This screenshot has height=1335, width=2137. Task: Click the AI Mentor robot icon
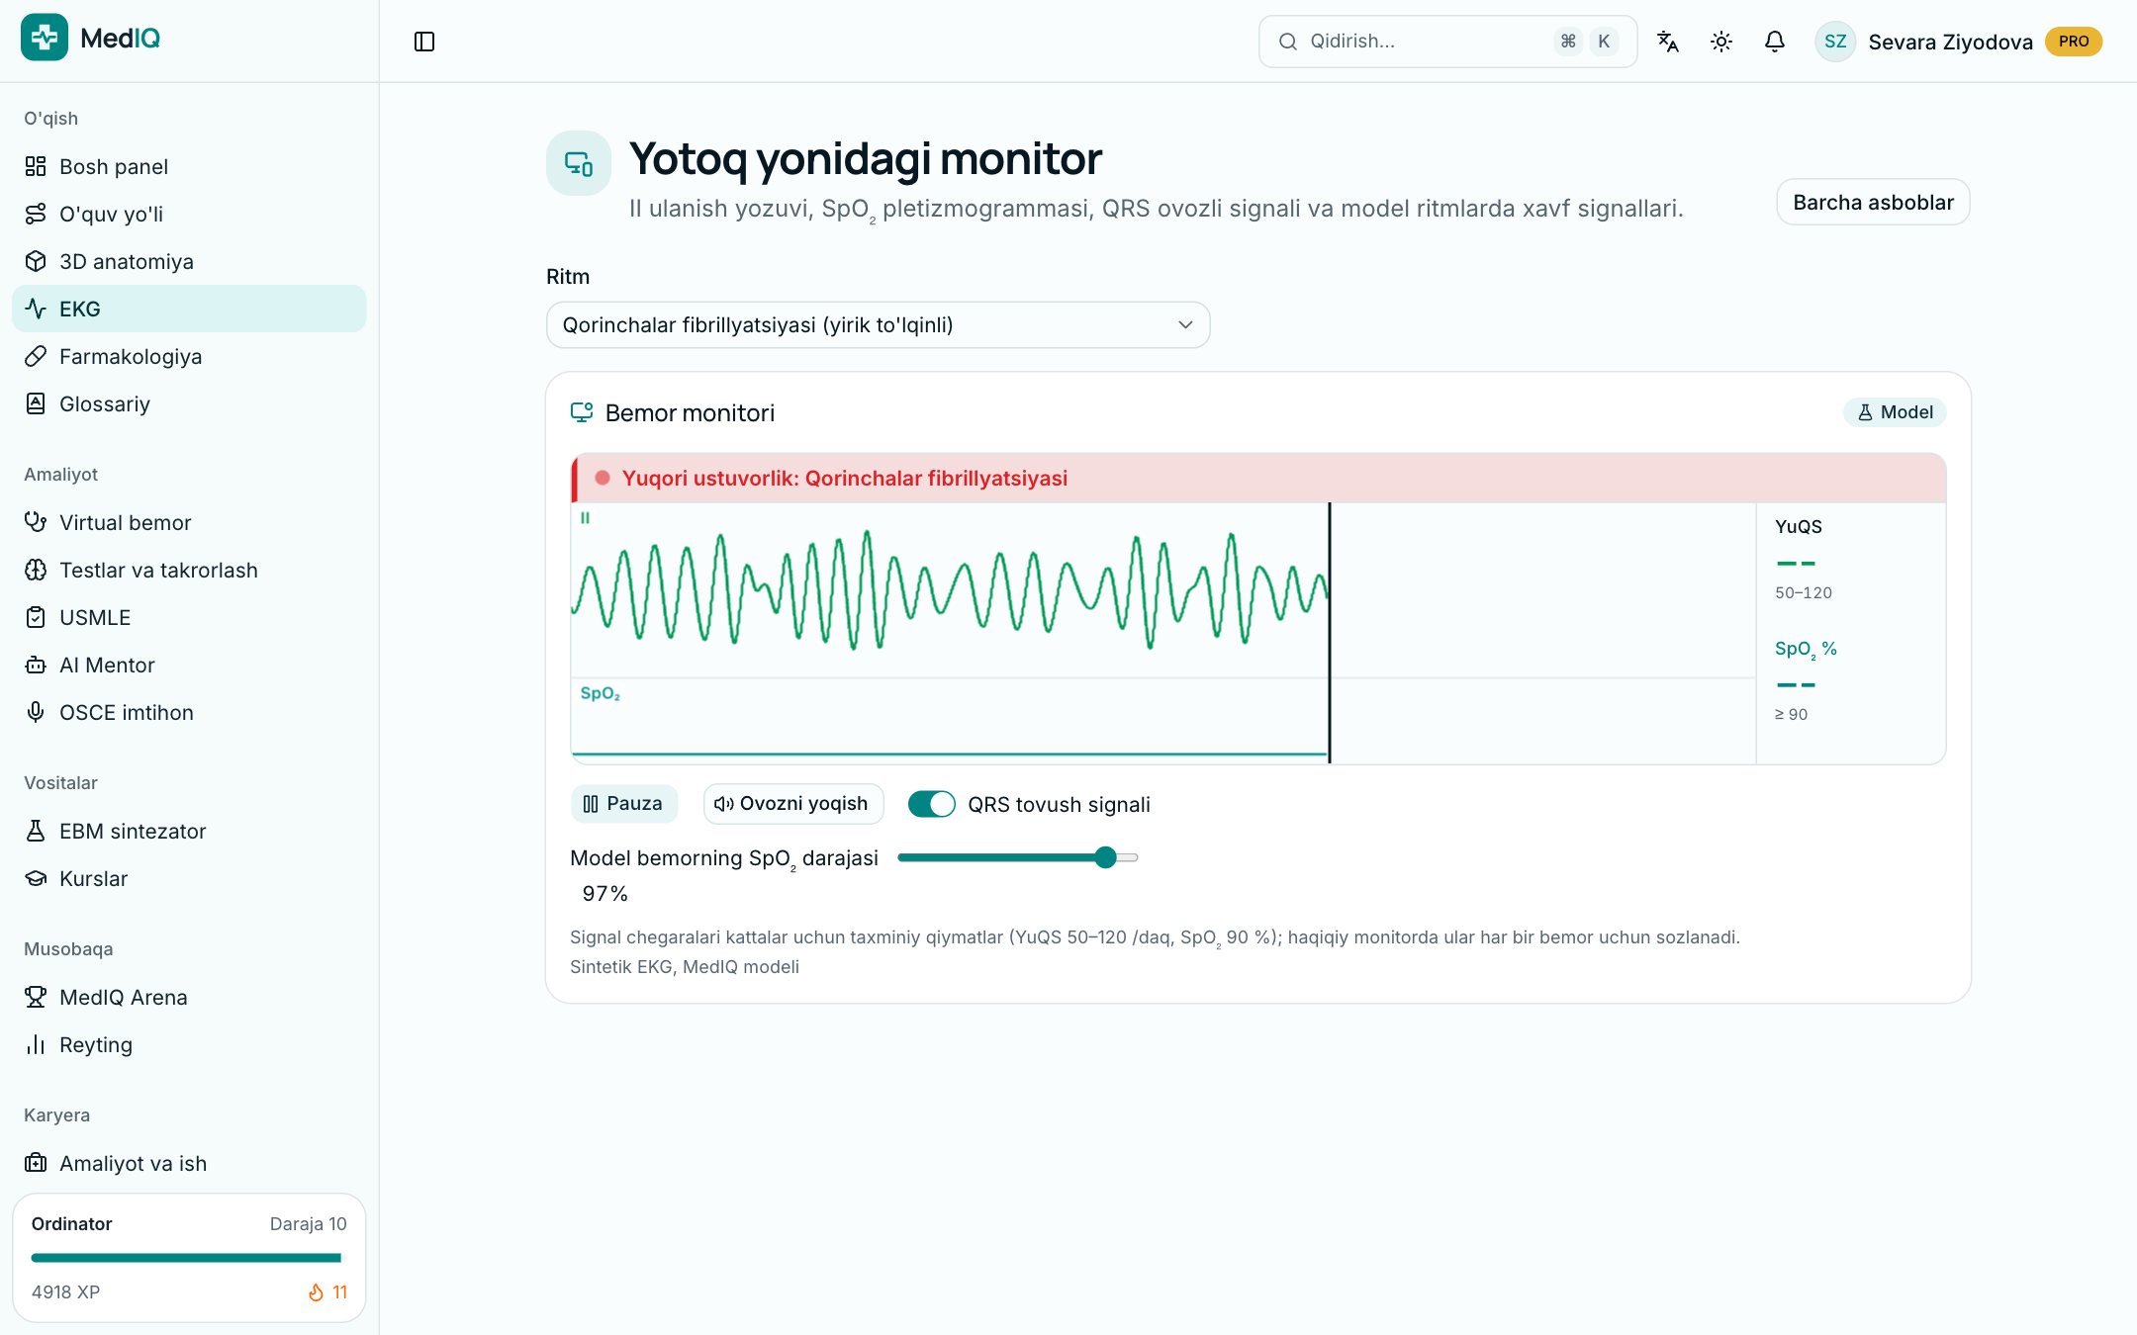[x=36, y=665]
